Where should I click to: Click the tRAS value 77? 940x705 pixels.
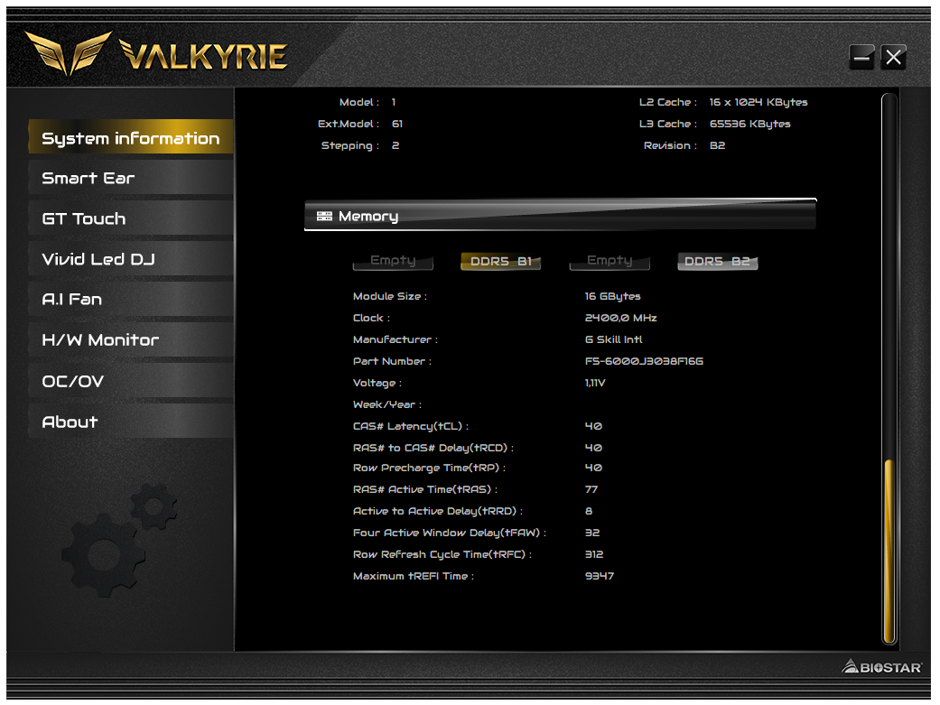point(591,489)
